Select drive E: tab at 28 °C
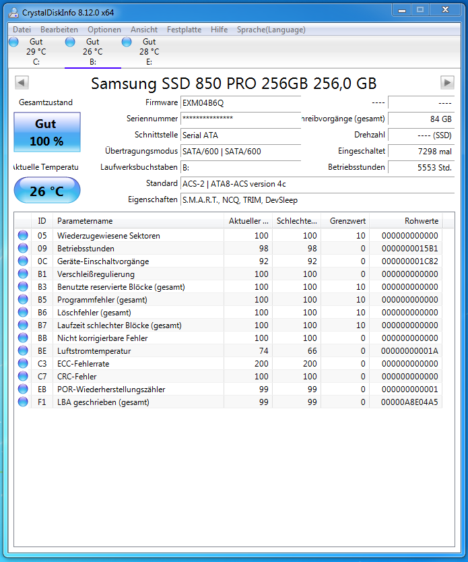 click(149, 52)
